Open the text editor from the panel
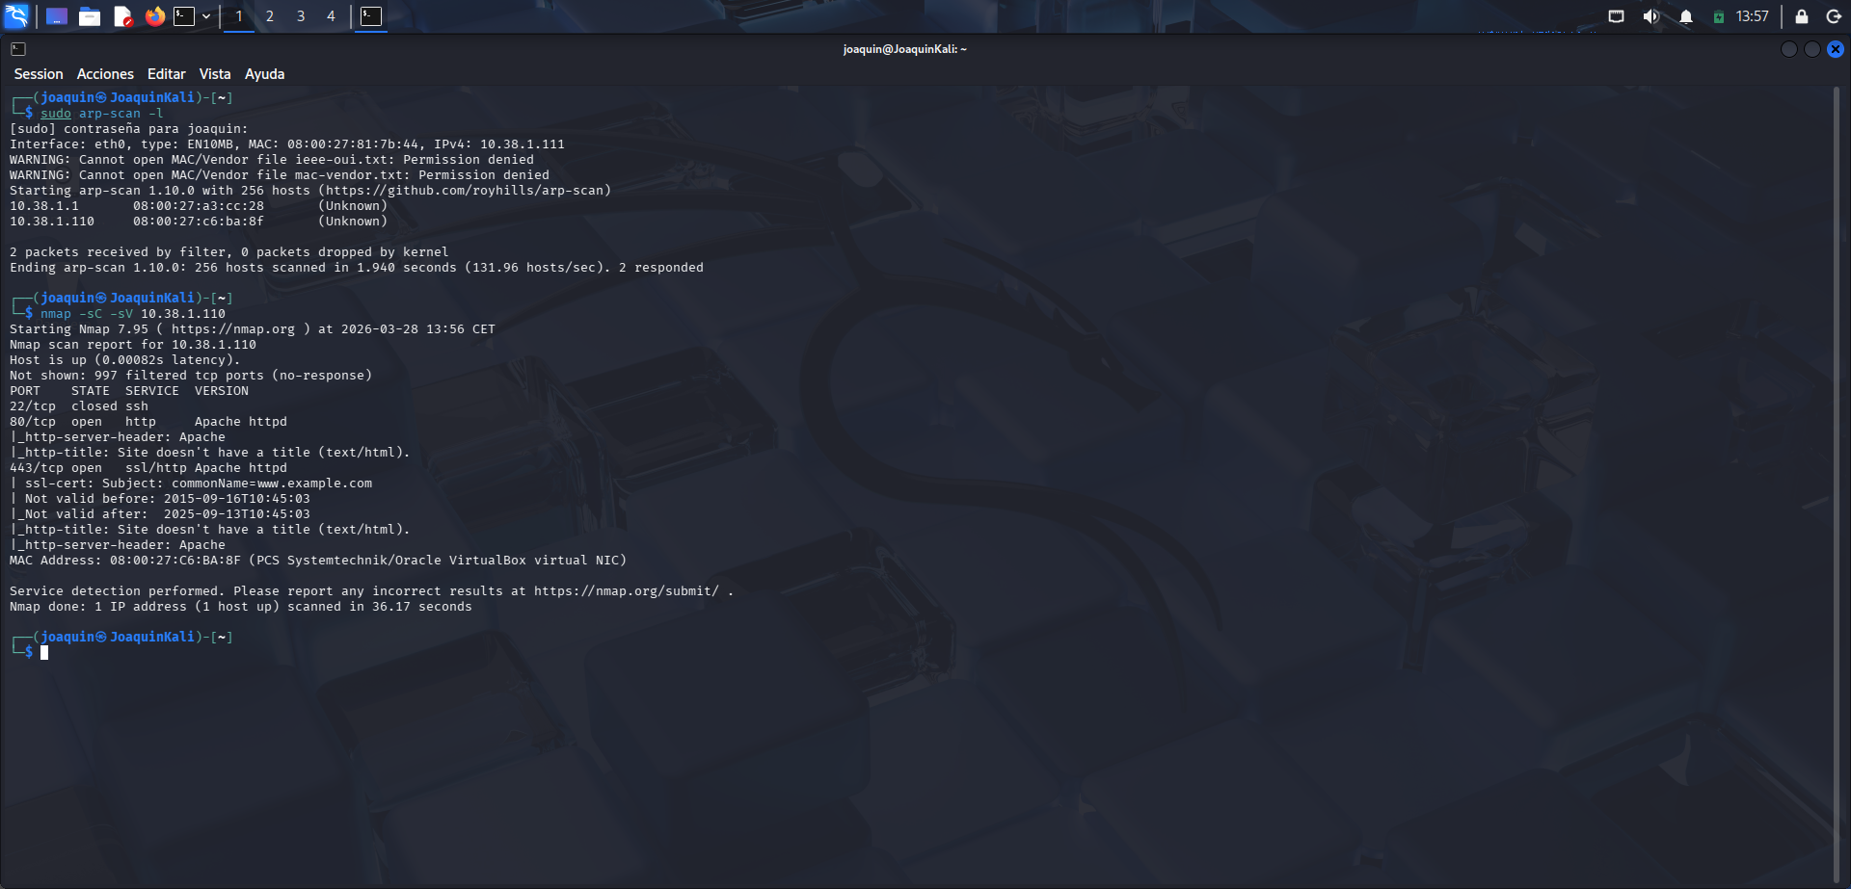Screen dimensions: 1851x889 (122, 16)
